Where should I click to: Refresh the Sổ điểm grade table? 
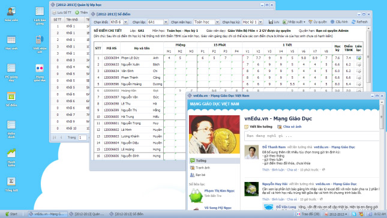(359, 22)
